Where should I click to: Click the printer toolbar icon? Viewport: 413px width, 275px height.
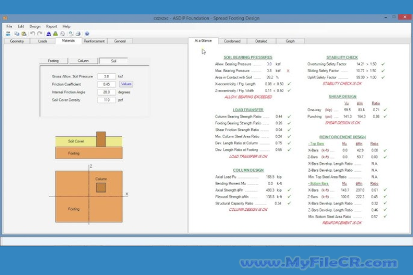tap(78, 34)
